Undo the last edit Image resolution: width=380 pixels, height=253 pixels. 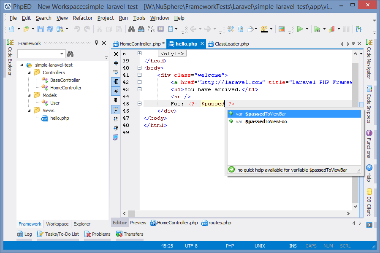[x=78, y=29]
